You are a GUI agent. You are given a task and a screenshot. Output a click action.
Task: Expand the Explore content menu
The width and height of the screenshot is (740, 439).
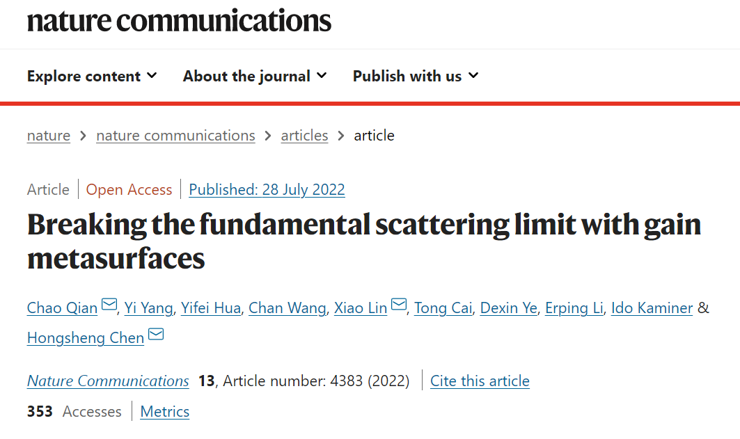pyautogui.click(x=92, y=76)
